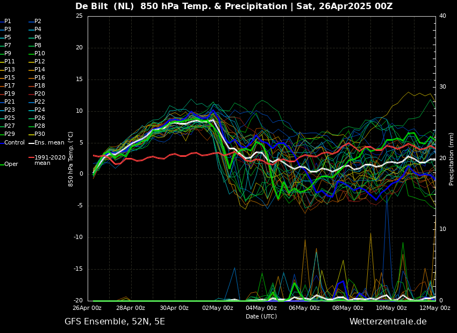Click the Precipitation (mm) axis title
This screenshot has width=457, height=333.
pos(451,158)
